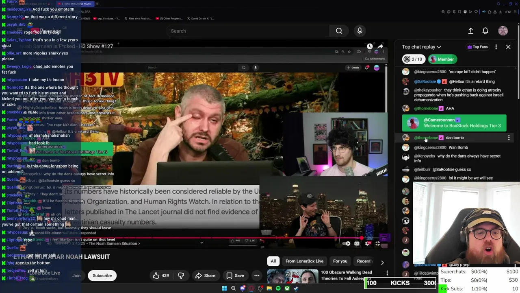Open chat options three-dot menu
Screen dimensions: 520x293
496,47
